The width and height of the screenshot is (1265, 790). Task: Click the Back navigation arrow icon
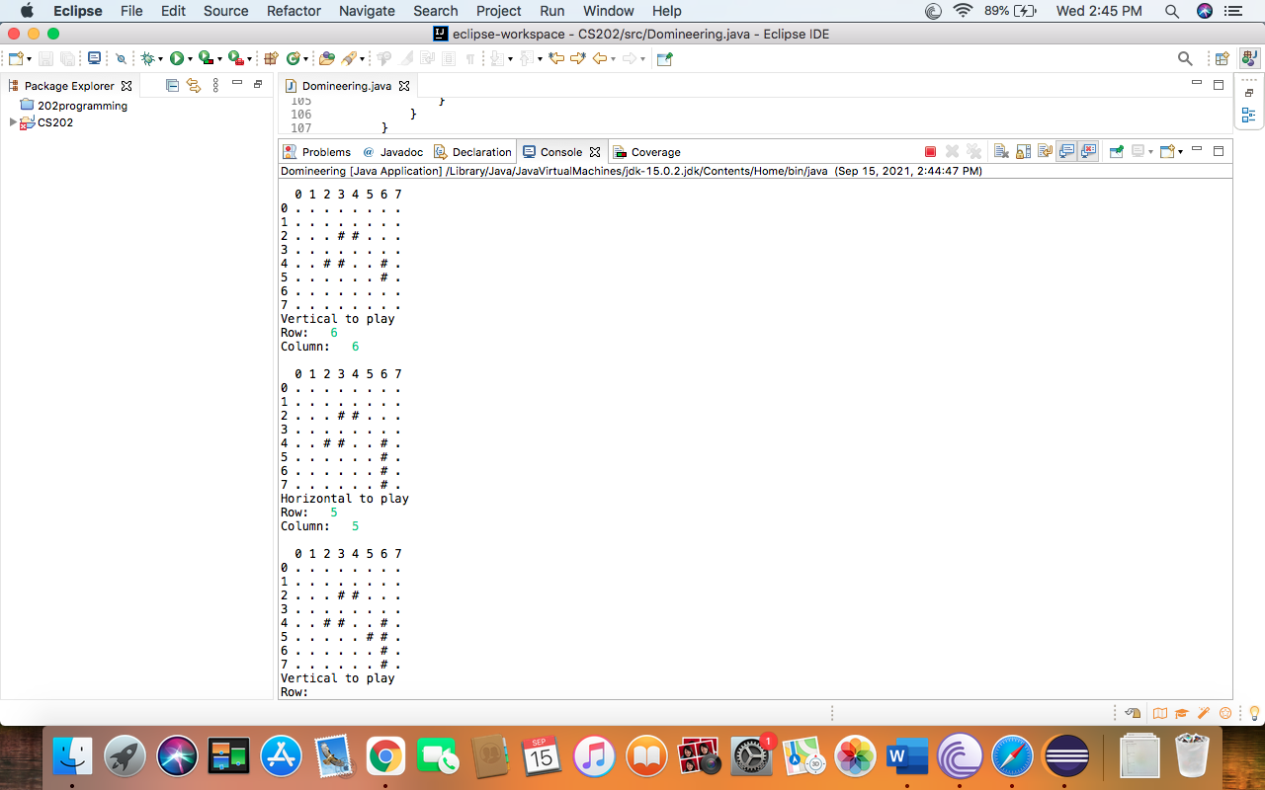point(599,59)
